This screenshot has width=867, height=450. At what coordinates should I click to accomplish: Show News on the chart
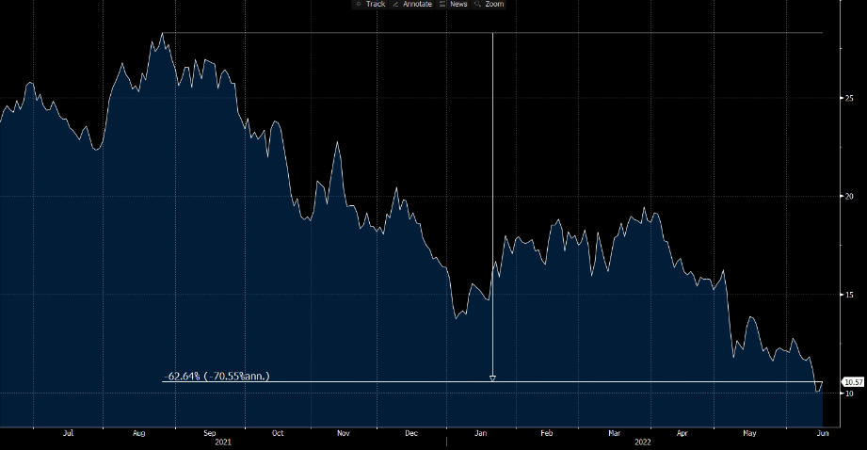point(454,4)
